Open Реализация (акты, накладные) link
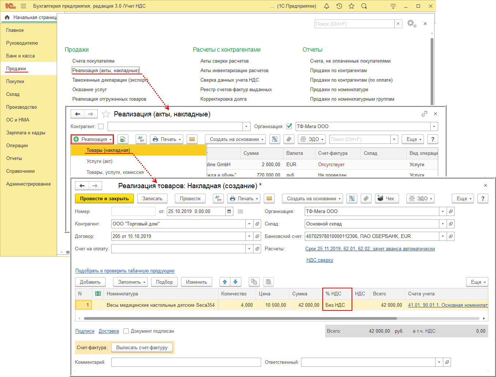Screen dimensions: 496x377 [x=106, y=70]
